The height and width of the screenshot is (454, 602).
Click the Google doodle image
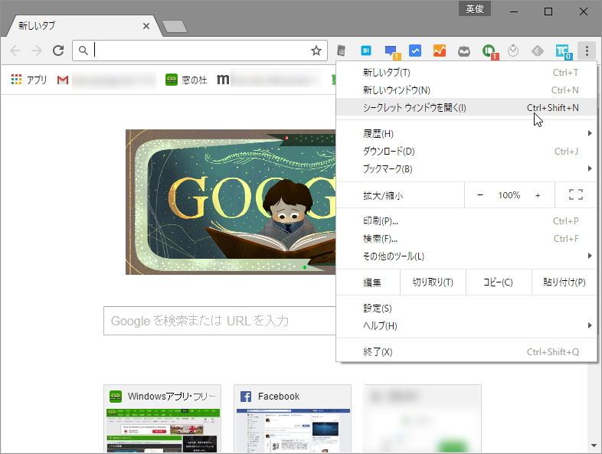pos(231,202)
